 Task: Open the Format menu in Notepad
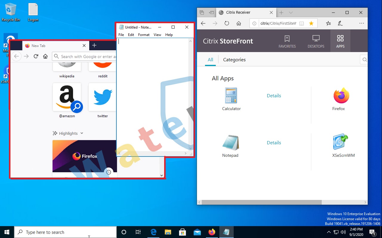144,35
